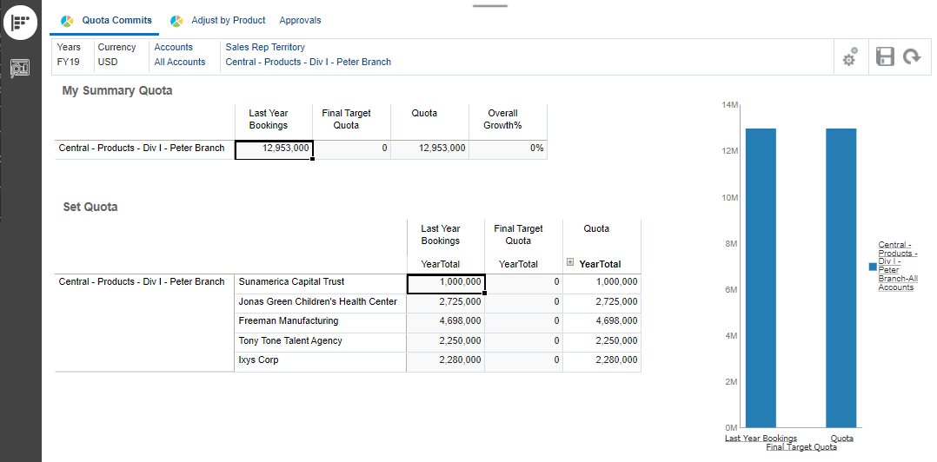This screenshot has width=937, height=462.
Task: Click the Quota Commits pie chart icon
Action: 67,21
